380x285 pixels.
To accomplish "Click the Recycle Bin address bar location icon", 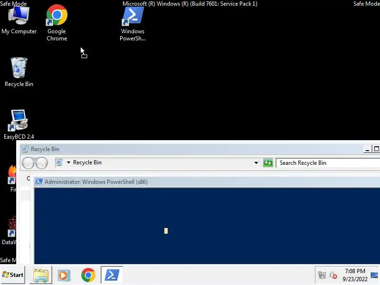I will click(59, 162).
